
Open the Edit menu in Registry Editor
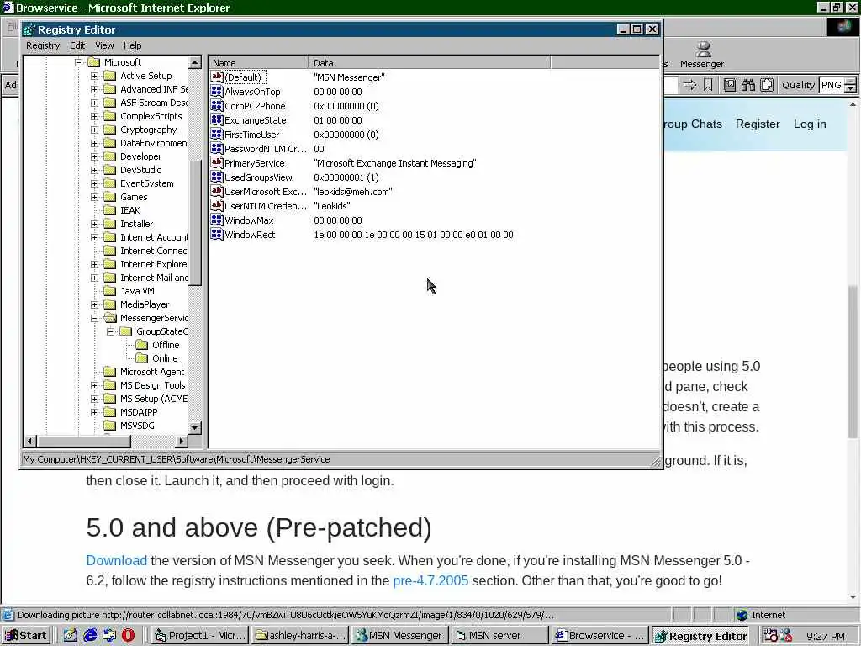(77, 45)
